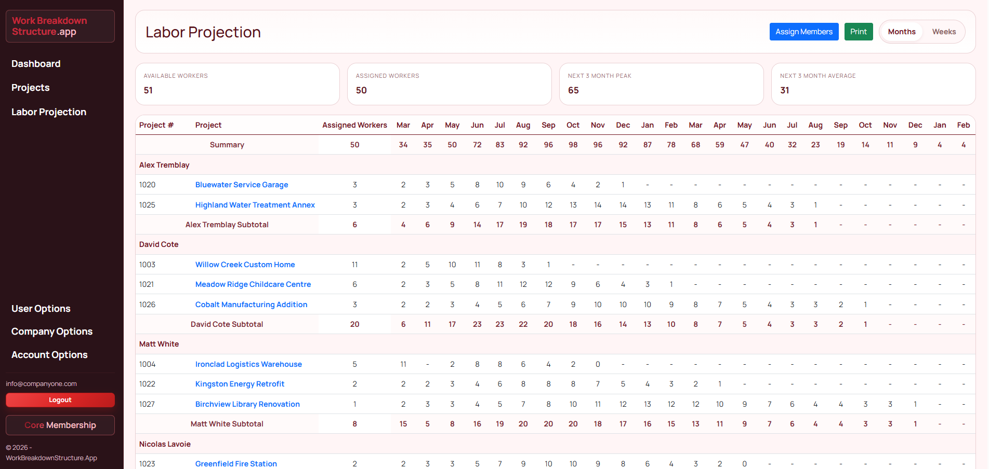Open Account Options

[49, 355]
